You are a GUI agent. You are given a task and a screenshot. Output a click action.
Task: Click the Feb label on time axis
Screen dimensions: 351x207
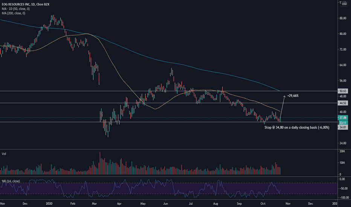click(x=73, y=204)
